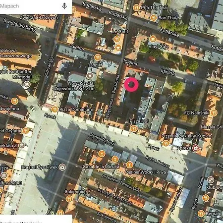Select the Pizza Dominium restaurant icon
This screenshot has height=223, width=223.
(x=55, y=109)
